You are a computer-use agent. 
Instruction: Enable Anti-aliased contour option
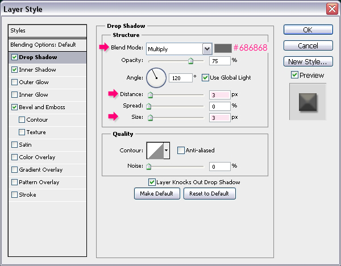coord(181,150)
